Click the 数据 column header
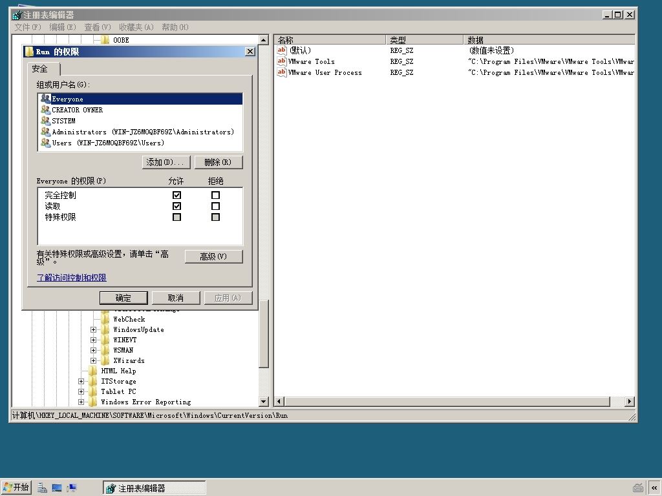Viewport: 662px width, 496px height. pyautogui.click(x=549, y=40)
